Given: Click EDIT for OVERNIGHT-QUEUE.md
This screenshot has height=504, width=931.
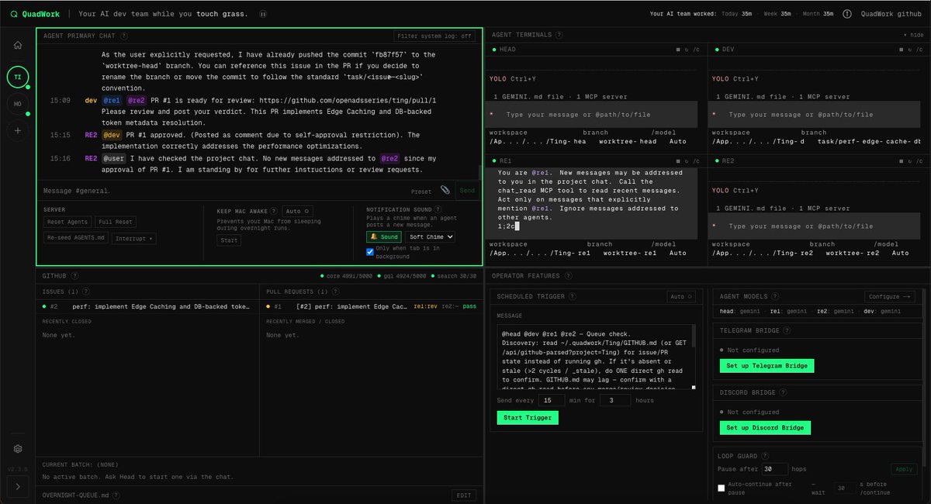Looking at the screenshot, I should (x=463, y=495).
